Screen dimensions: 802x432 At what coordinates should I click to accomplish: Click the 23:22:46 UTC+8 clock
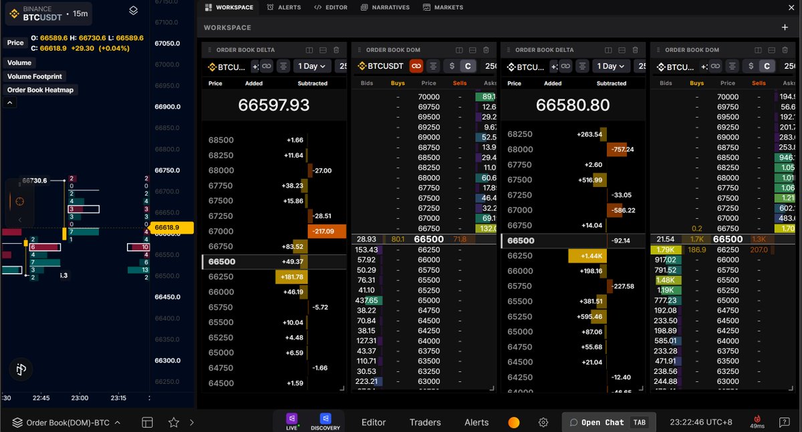click(x=700, y=422)
